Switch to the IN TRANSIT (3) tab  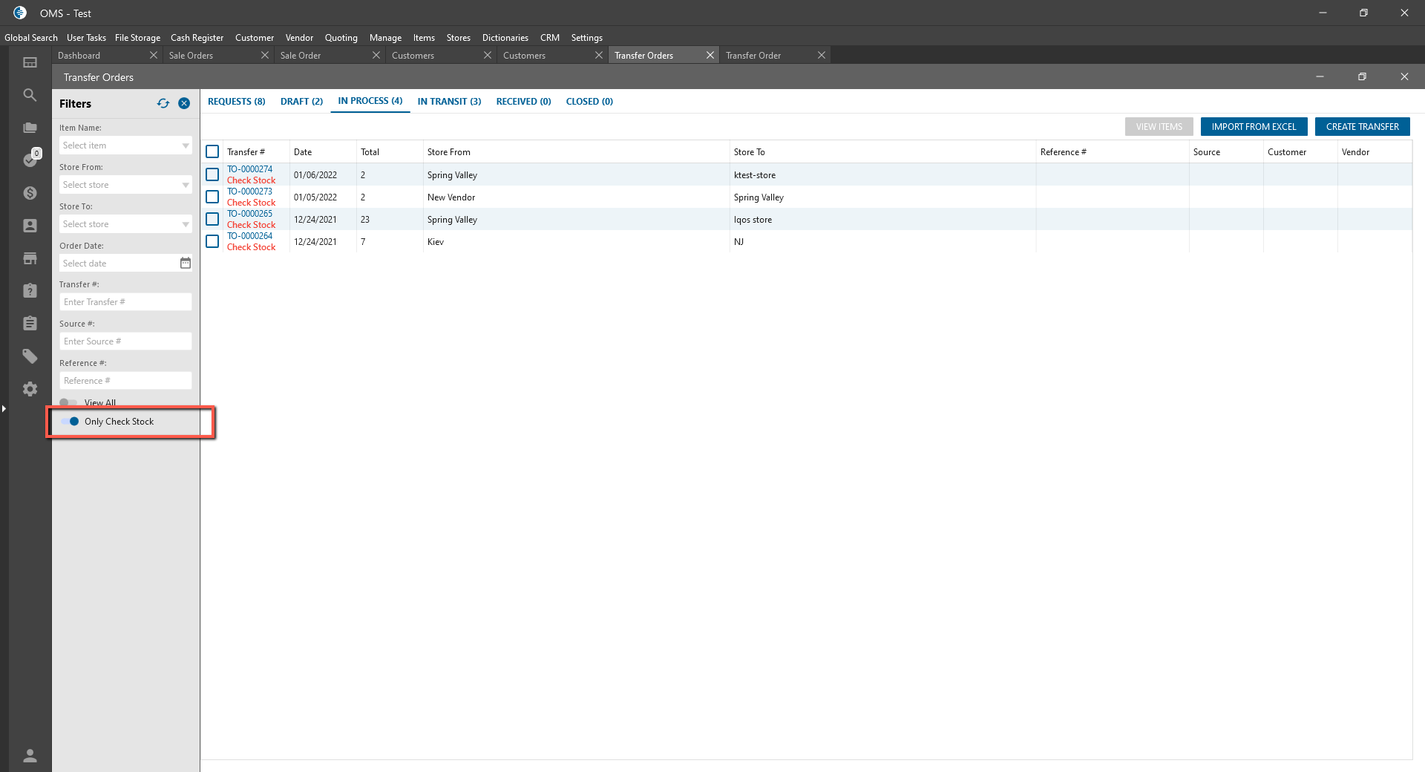449,102
